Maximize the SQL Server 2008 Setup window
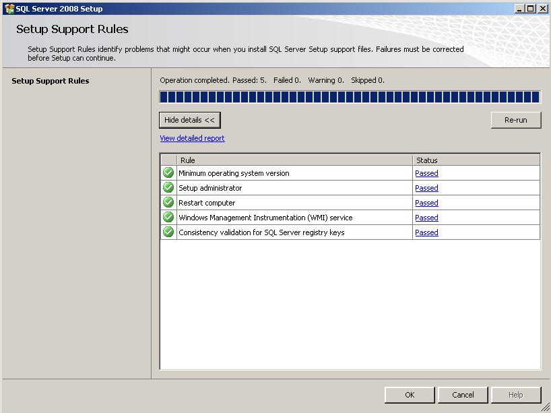 point(530,9)
